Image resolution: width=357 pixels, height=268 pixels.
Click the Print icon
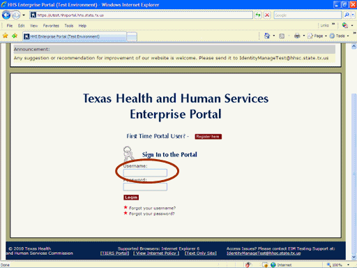pyautogui.click(x=297, y=36)
